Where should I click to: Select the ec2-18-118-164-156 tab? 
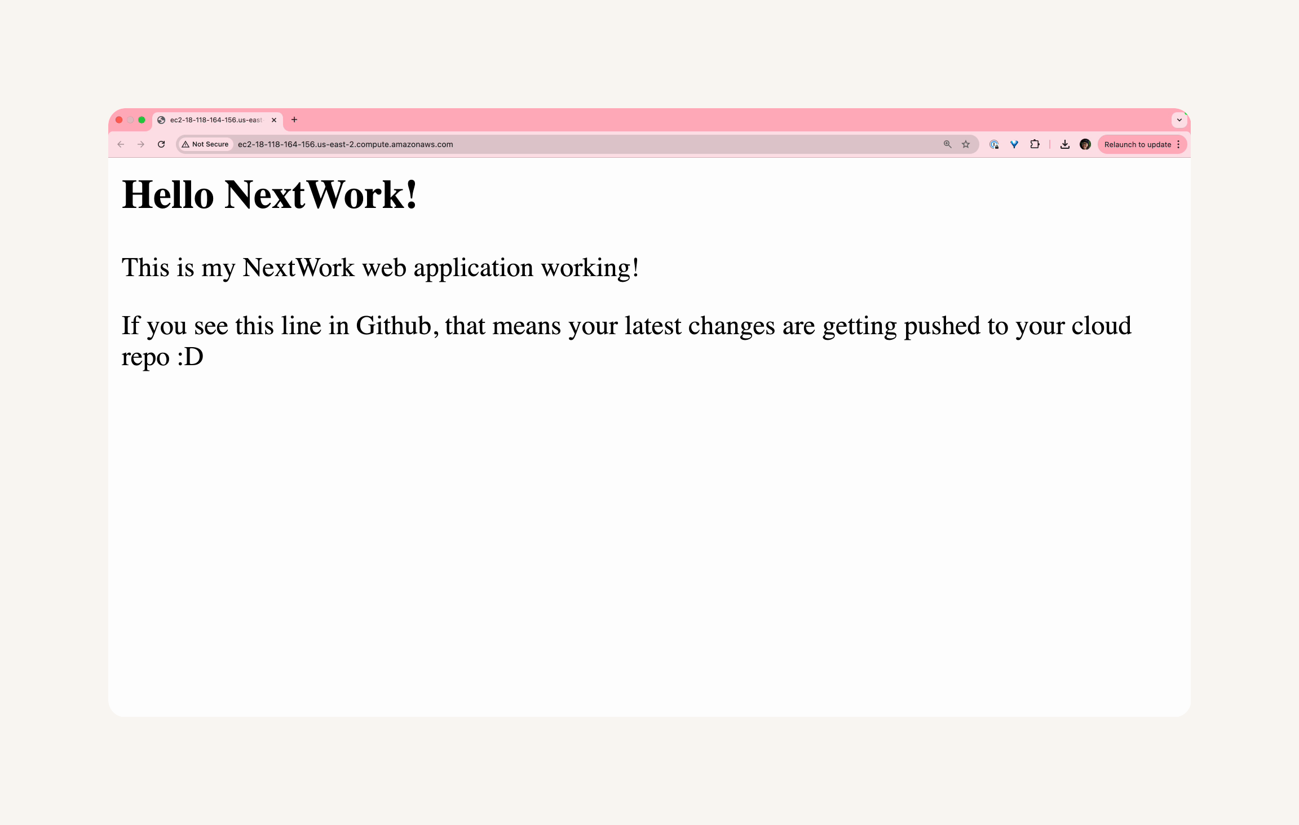pyautogui.click(x=218, y=120)
